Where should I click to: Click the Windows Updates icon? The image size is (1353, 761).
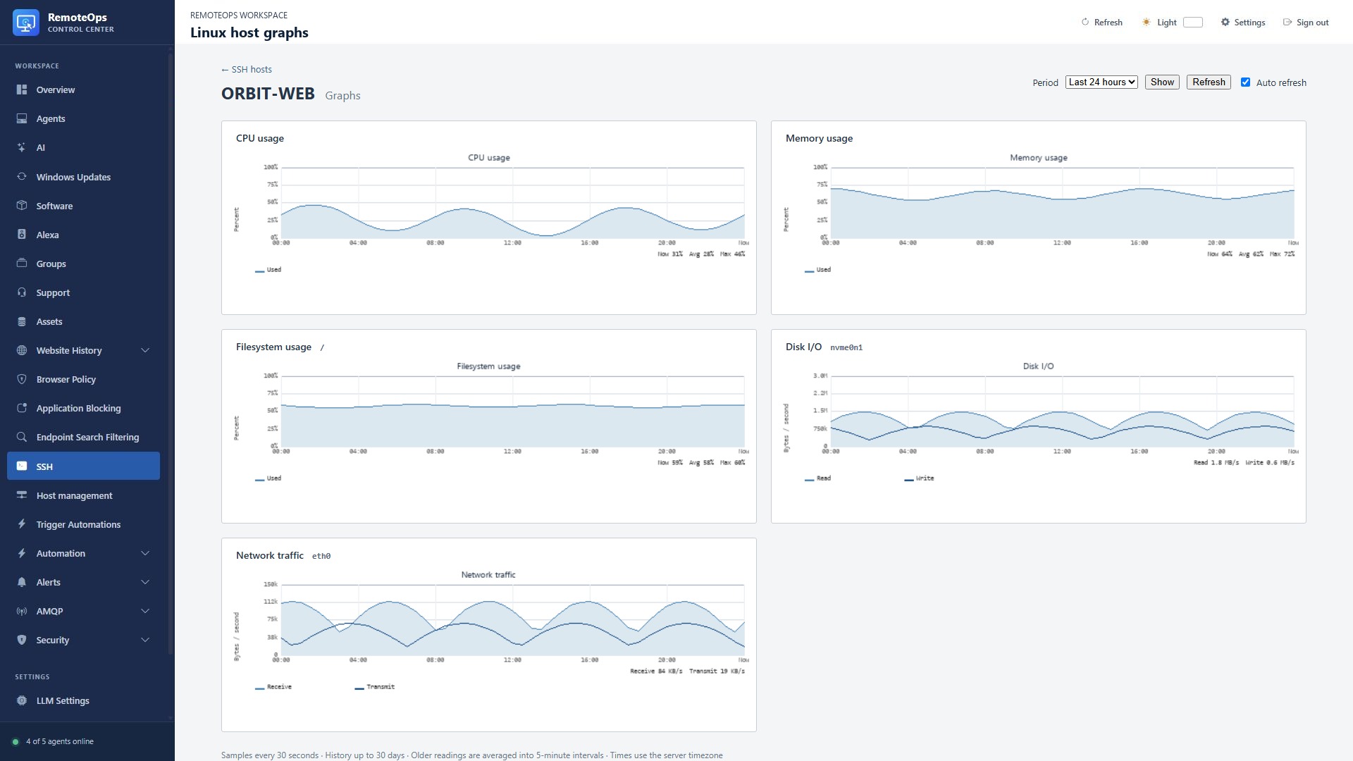click(22, 176)
